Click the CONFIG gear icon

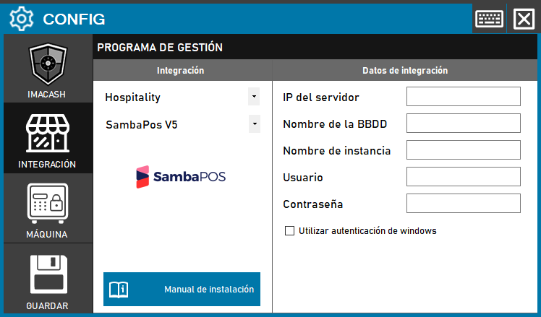point(22,18)
